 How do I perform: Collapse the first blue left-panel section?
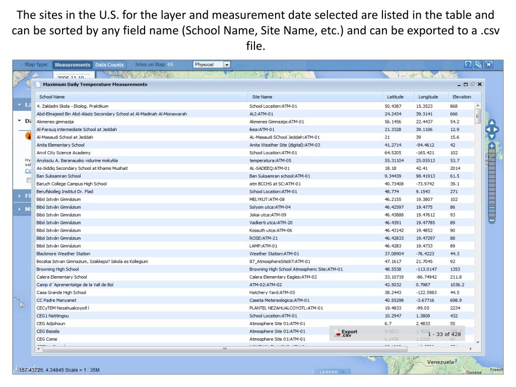point(20,105)
